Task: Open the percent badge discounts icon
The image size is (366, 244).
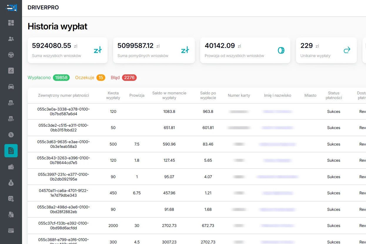Action: [x=11, y=135]
